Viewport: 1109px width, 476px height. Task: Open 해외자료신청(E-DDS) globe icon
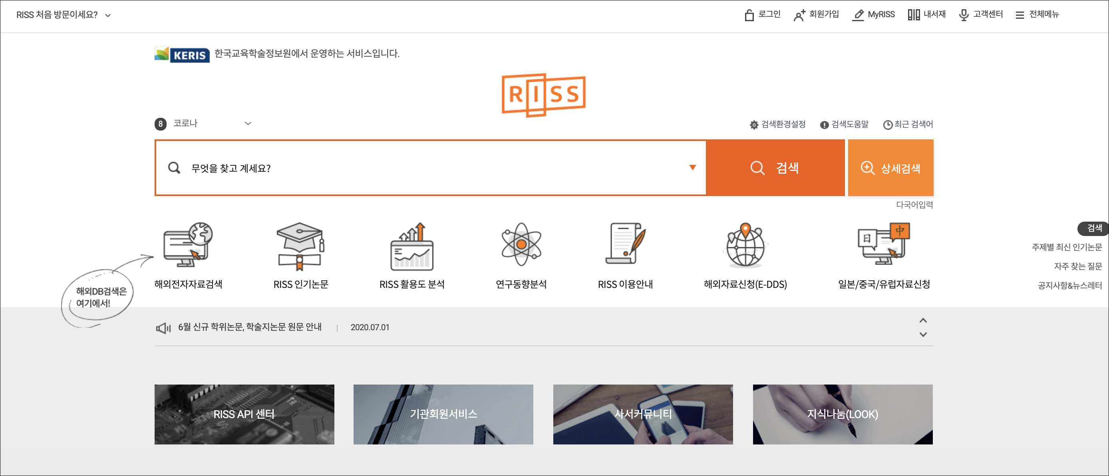point(745,245)
